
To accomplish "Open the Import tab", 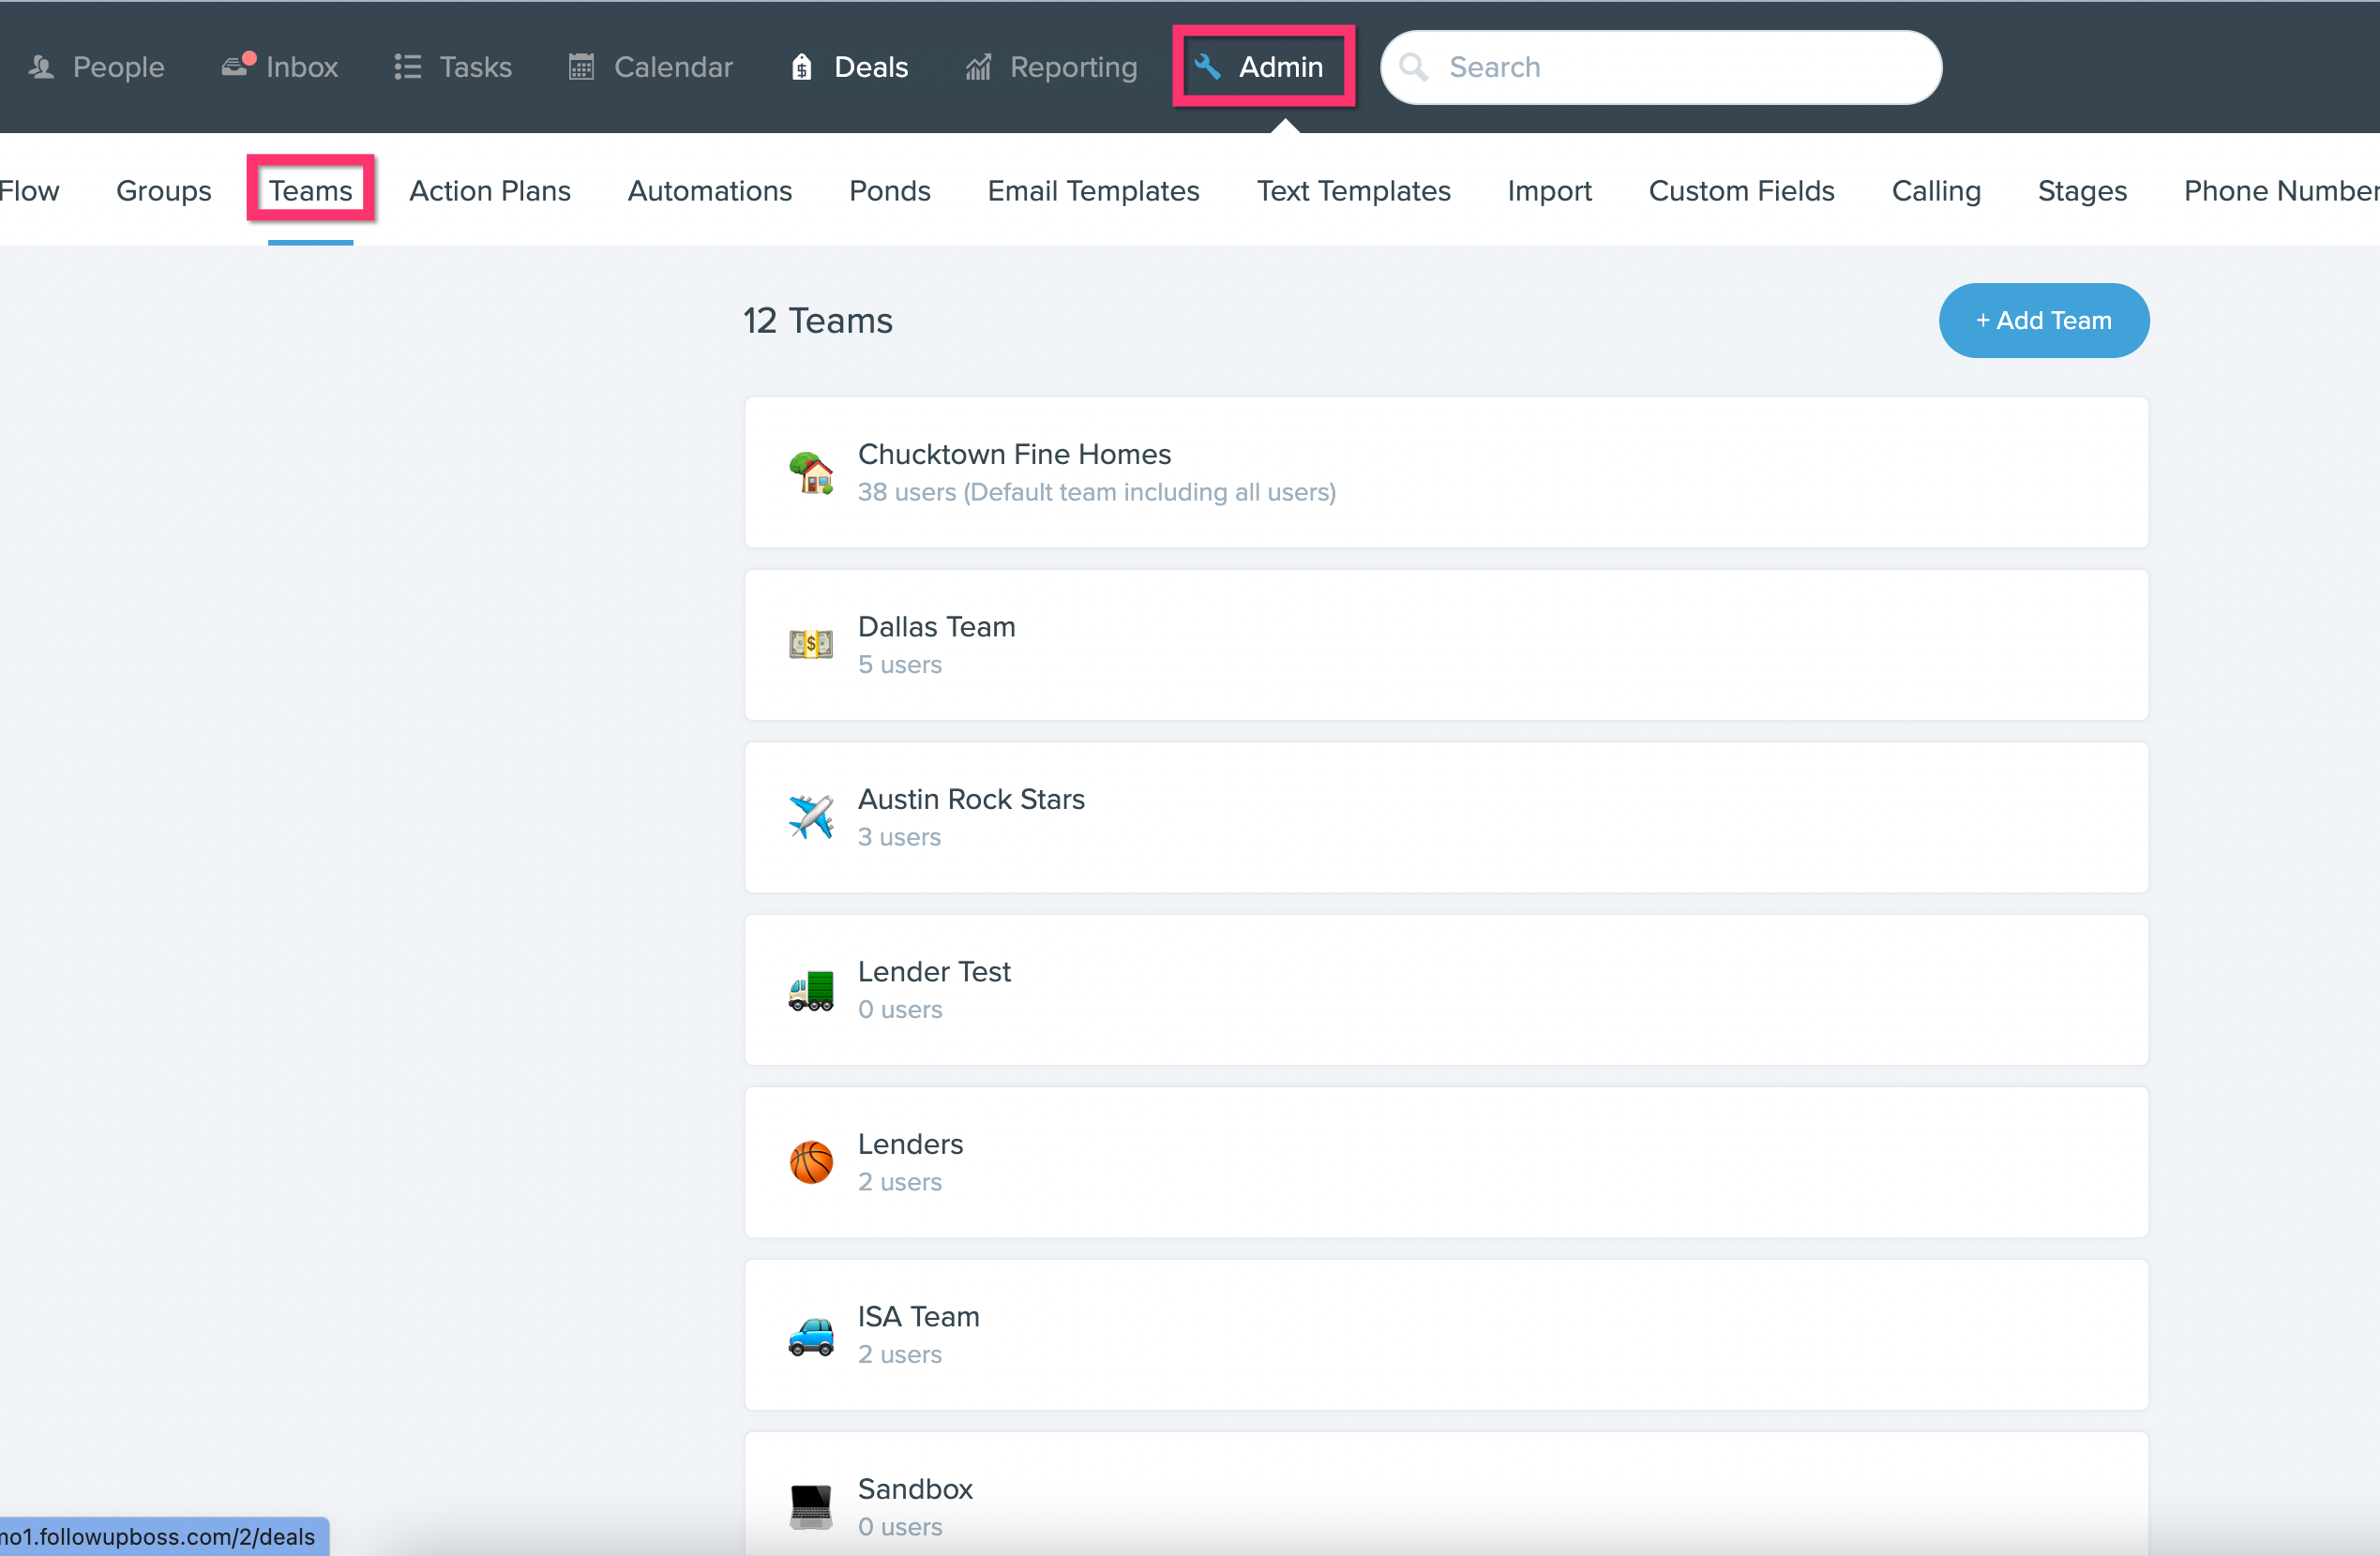I will (x=1549, y=191).
